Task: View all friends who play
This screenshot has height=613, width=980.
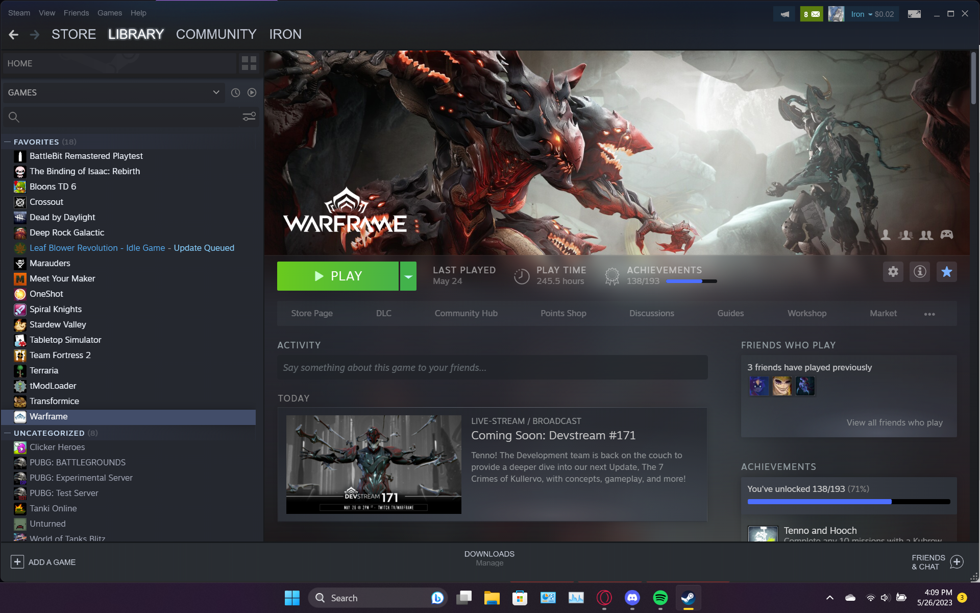Action: click(x=894, y=422)
